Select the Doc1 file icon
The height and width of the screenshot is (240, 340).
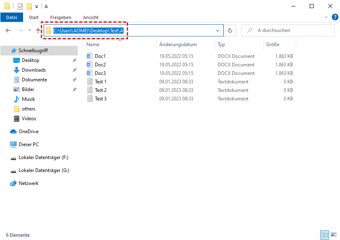(x=90, y=56)
